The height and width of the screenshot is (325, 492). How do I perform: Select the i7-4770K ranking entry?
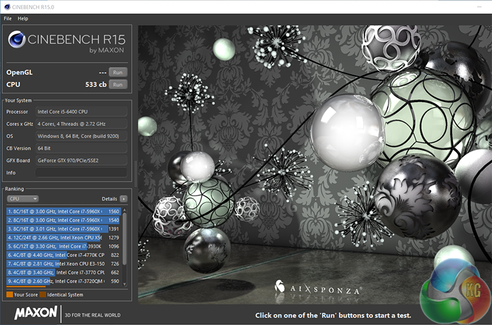[64, 255]
